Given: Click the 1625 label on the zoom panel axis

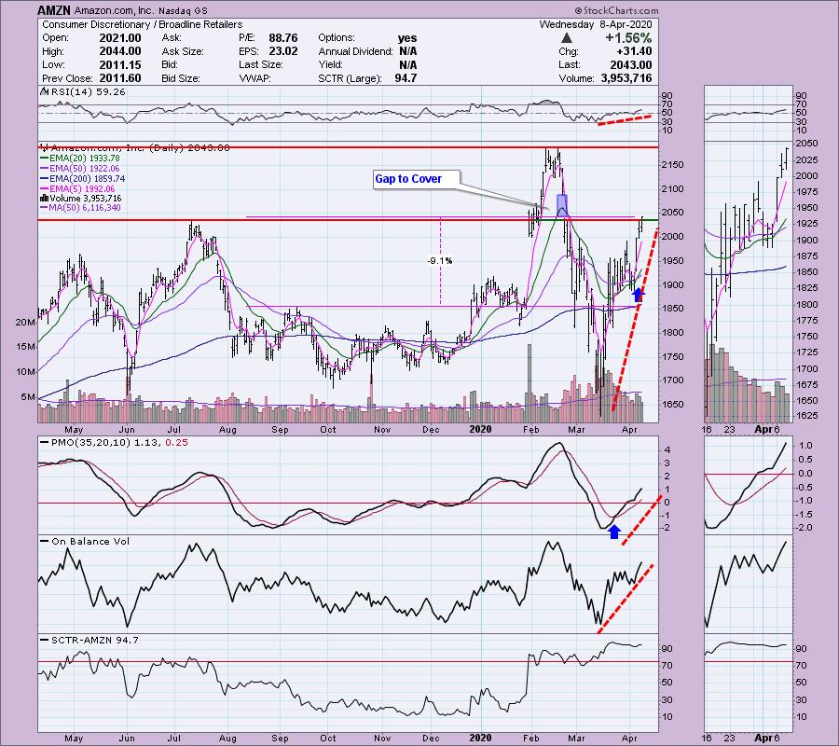Looking at the screenshot, I should point(806,416).
